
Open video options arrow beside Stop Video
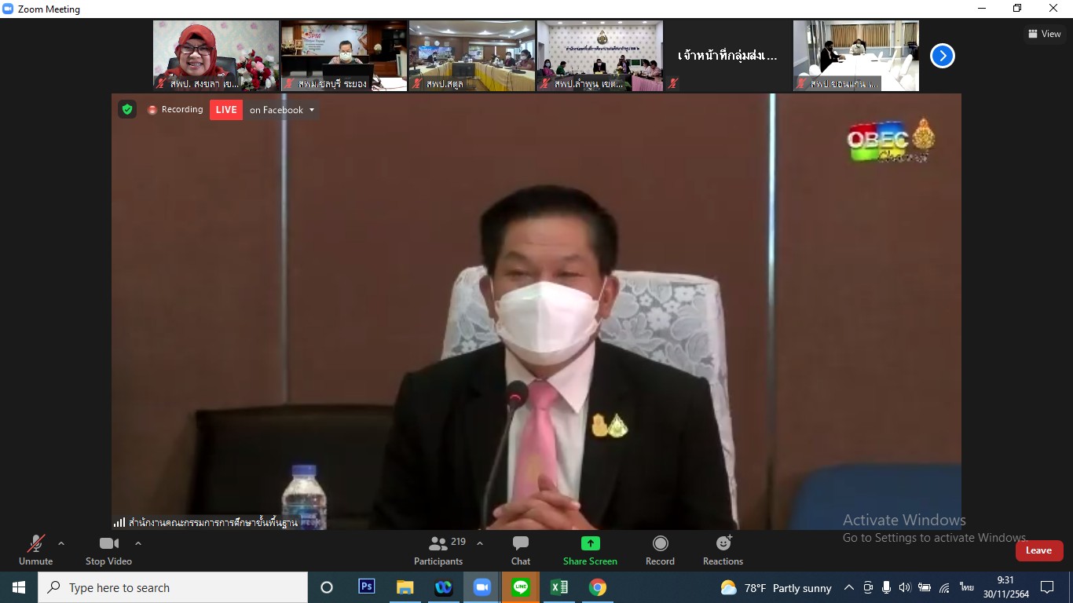(138, 543)
